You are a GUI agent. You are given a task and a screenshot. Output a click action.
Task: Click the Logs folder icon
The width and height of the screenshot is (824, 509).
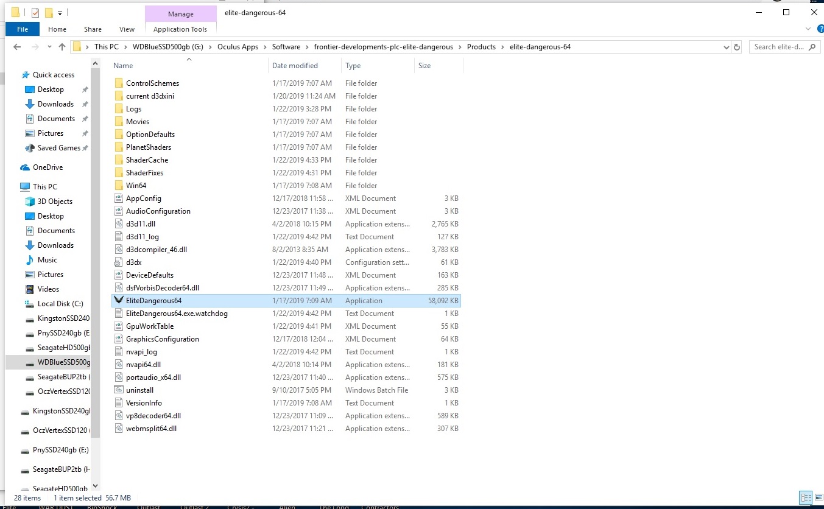coord(119,108)
